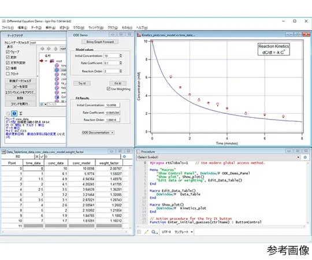
Task: Toggle the 変数 display checkbox
Action: point(8,57)
